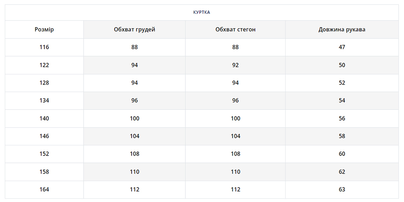Select the size 158 row label
404x202 pixels.
[x=44, y=172]
